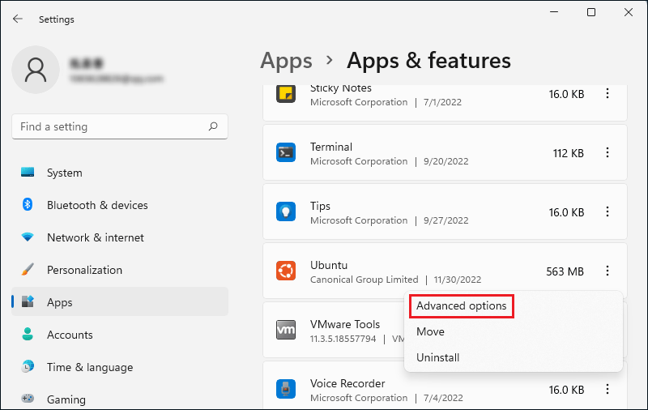Screen dimensions: 648x410
Task: Maximize the Settings window
Action: (x=591, y=12)
